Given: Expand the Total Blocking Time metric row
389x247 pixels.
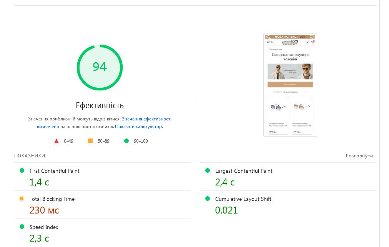Looking at the screenshot, I should click(52, 199).
